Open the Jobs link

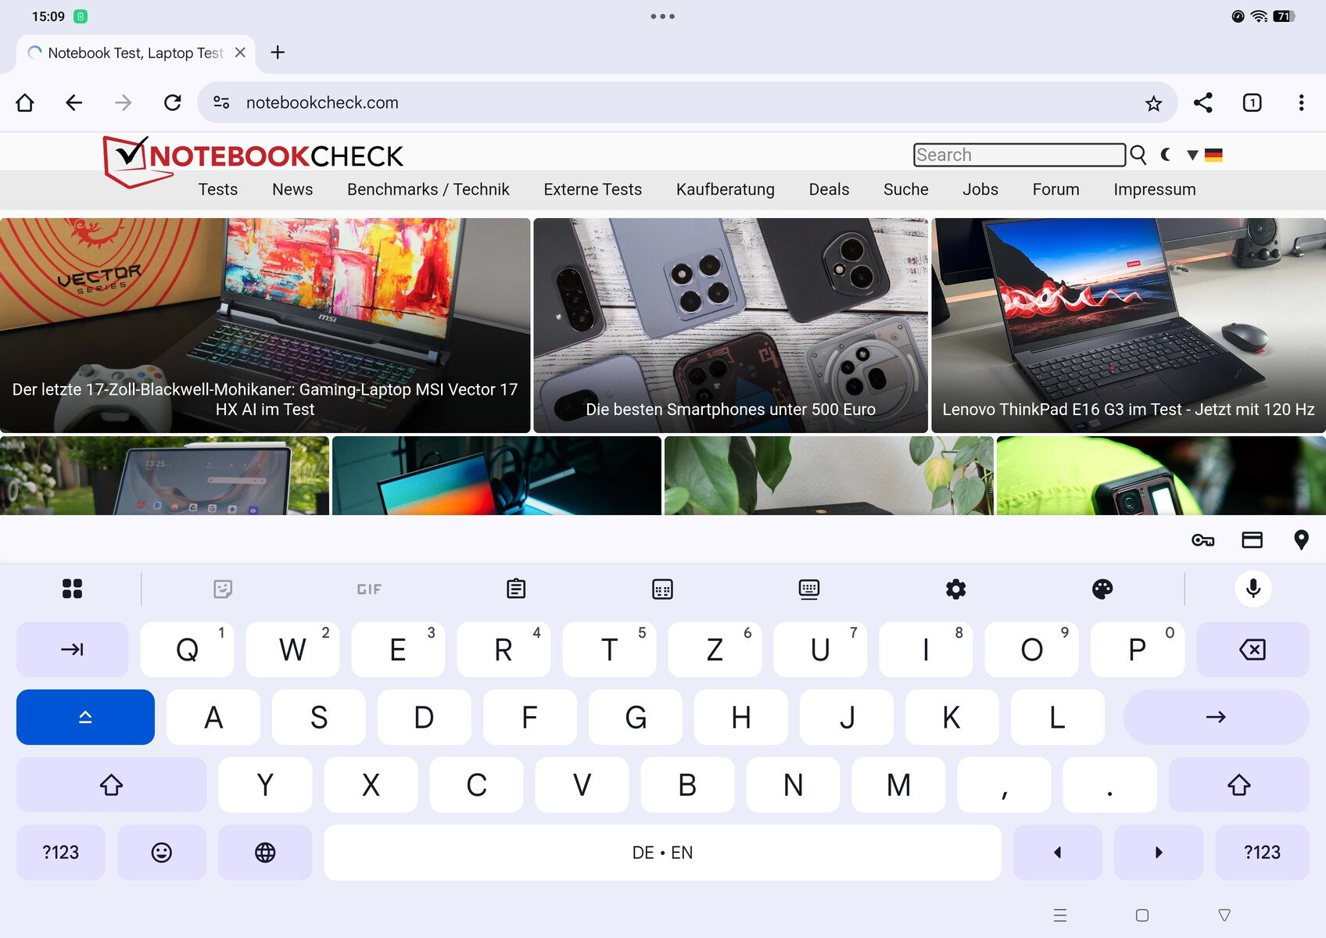pyautogui.click(x=980, y=189)
